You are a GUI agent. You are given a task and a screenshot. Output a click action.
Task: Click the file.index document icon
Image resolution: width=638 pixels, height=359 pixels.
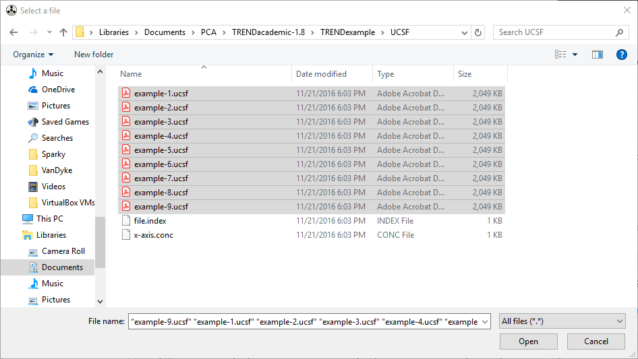[126, 221]
